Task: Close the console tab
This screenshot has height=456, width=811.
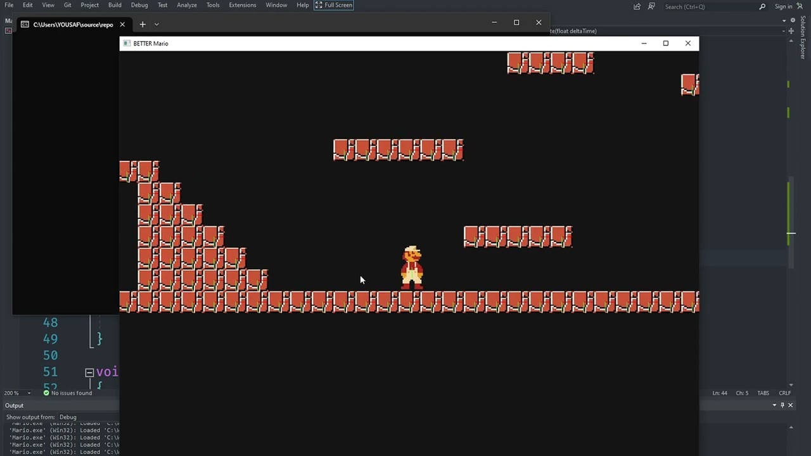Action: click(x=122, y=24)
